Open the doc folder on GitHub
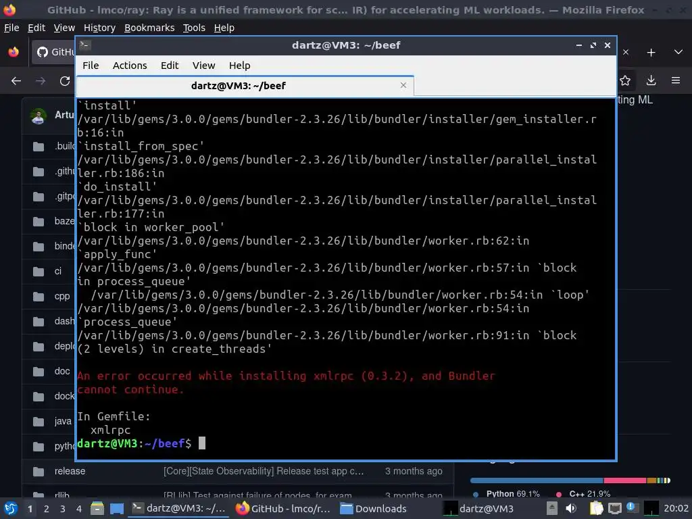This screenshot has height=519, width=692. (61, 371)
